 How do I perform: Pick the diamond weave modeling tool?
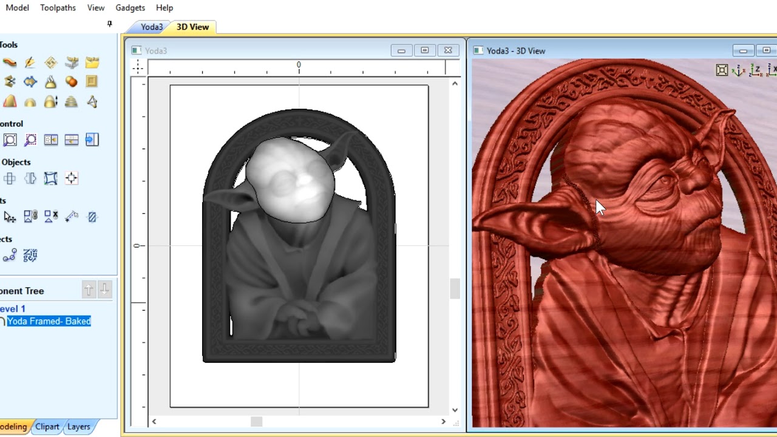tap(51, 63)
